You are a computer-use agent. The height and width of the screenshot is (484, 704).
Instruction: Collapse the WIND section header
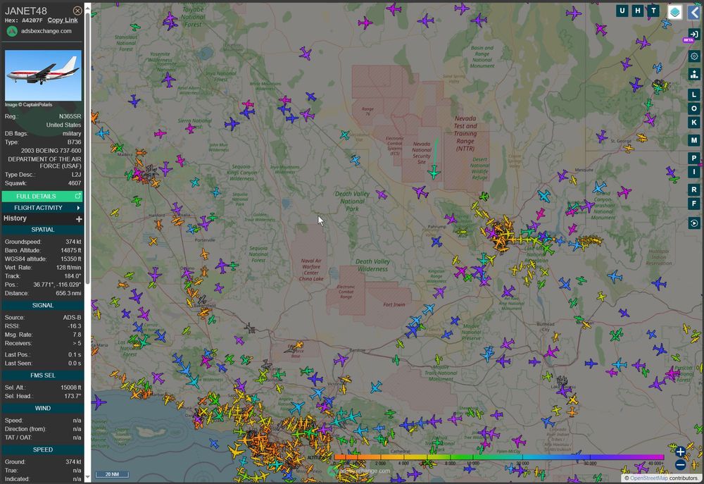tap(43, 408)
